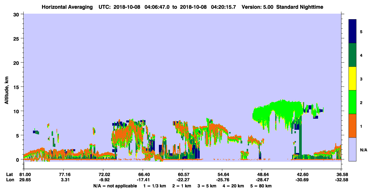Click legend text '3 = 5 km'
Image resolution: width=379 pixels, height=194 pixels.
click(207, 186)
